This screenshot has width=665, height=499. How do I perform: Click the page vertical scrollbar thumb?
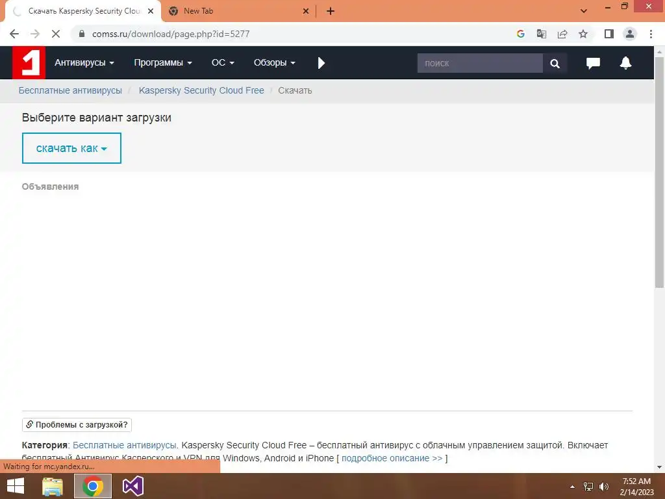pyautogui.click(x=660, y=172)
